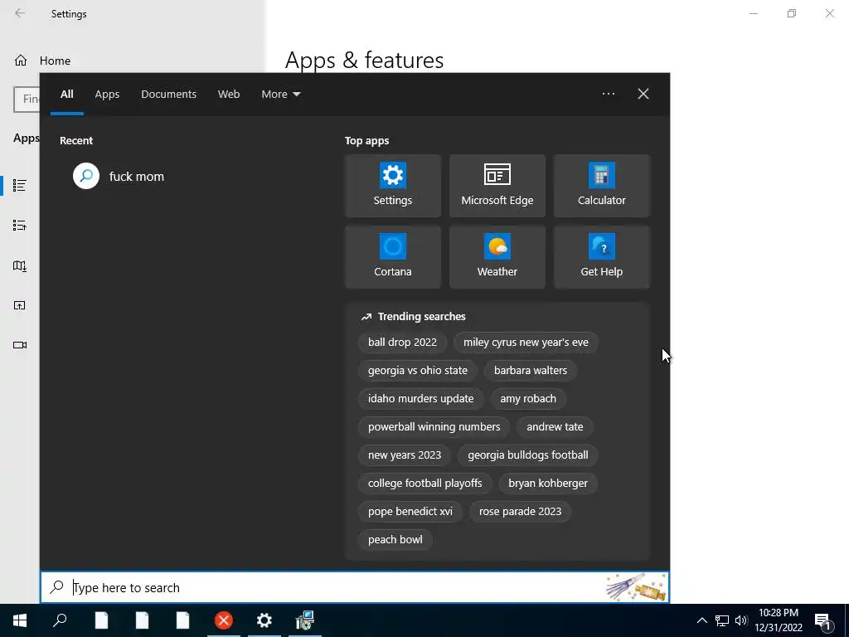Search trending "new years 2023"
This screenshot has height=637, width=849.
(405, 455)
